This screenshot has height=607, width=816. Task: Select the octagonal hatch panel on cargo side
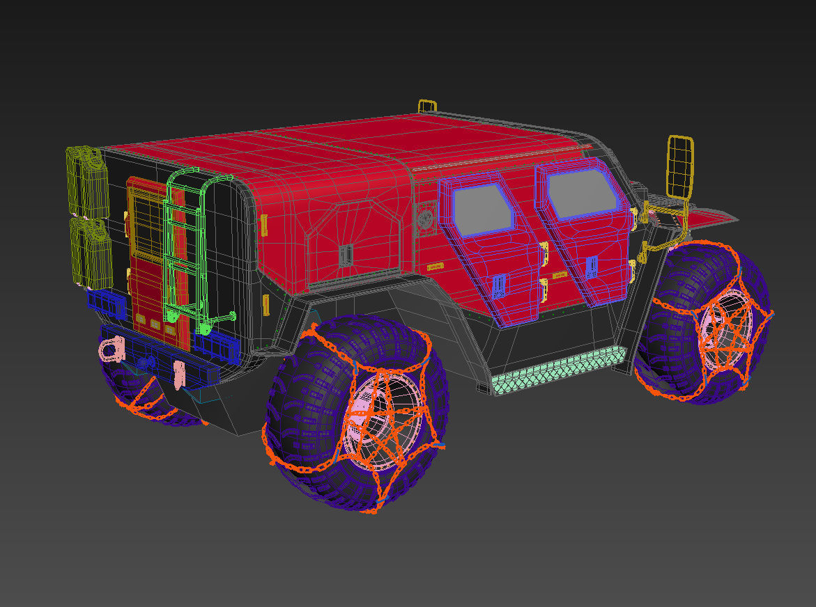tap(353, 244)
